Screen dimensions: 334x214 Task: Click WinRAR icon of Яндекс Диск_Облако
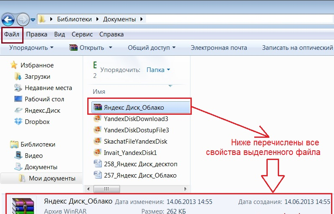coord(98,107)
